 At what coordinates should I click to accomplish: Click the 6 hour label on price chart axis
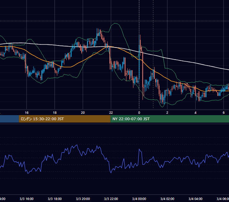[x=224, y=113]
